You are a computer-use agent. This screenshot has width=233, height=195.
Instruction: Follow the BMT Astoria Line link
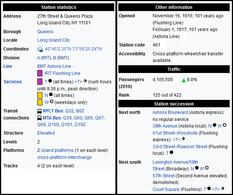53,66
